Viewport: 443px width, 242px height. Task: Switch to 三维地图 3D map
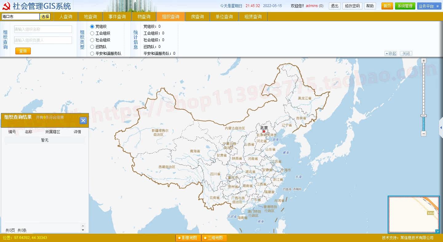pos(214,238)
